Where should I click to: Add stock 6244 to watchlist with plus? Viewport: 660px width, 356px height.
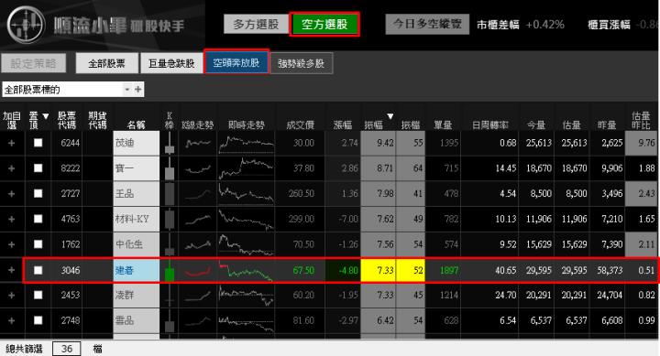tap(11, 143)
